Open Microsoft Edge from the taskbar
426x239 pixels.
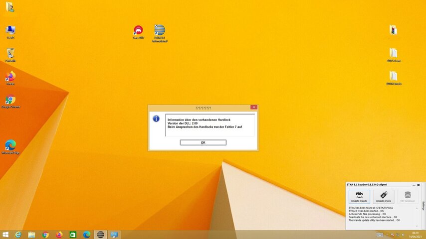[86, 235]
